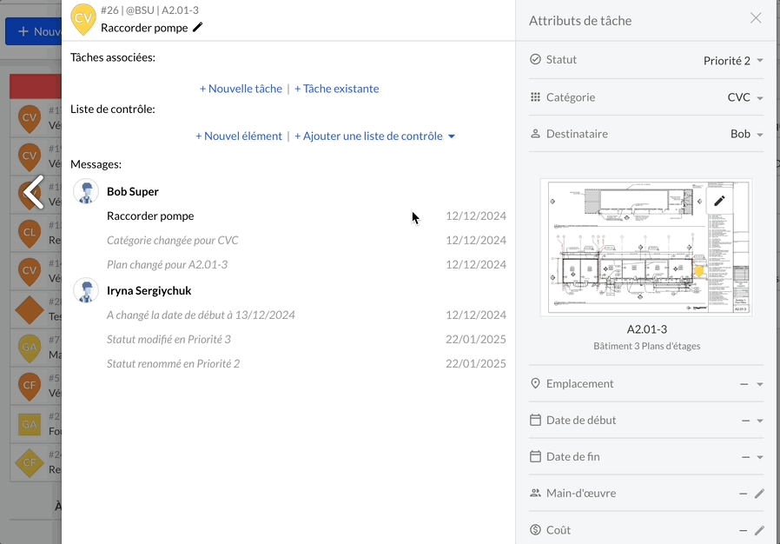Click the yellow CV task pin icon
This screenshot has width=780, height=544.
[x=83, y=19]
